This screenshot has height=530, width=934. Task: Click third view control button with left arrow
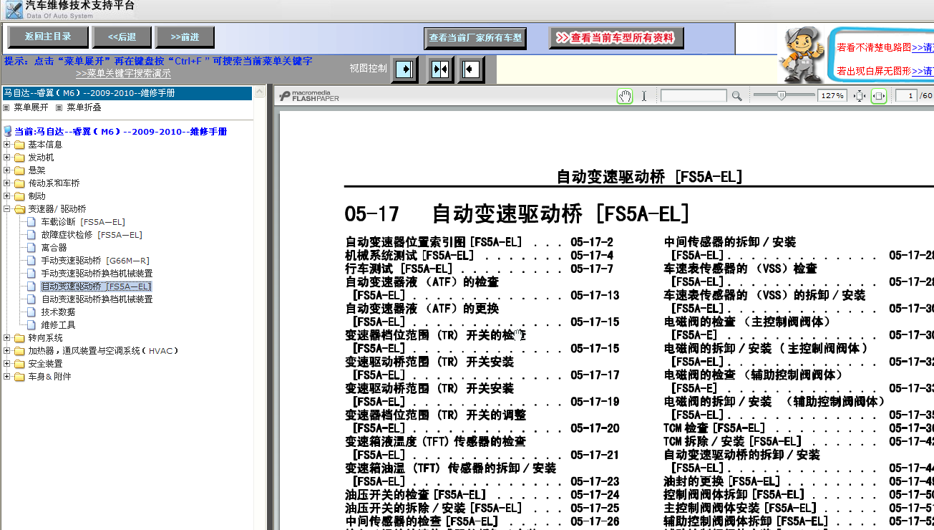[472, 69]
